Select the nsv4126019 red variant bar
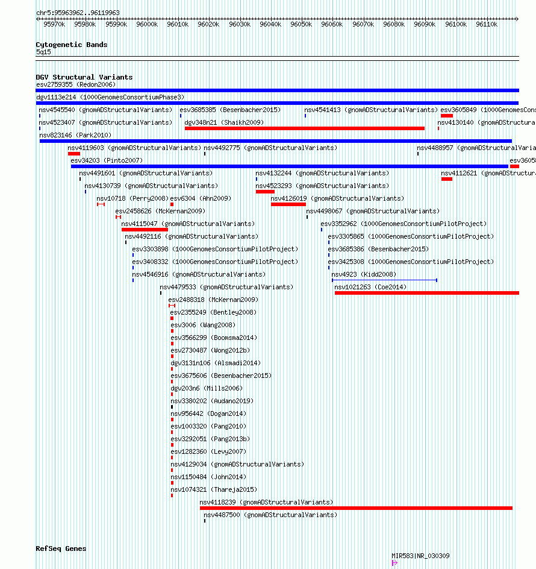The height and width of the screenshot is (569, 536). pos(288,204)
